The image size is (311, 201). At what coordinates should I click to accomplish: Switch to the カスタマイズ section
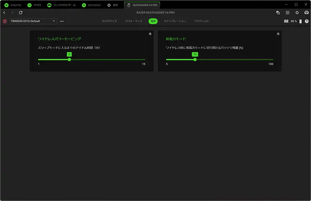110,21
